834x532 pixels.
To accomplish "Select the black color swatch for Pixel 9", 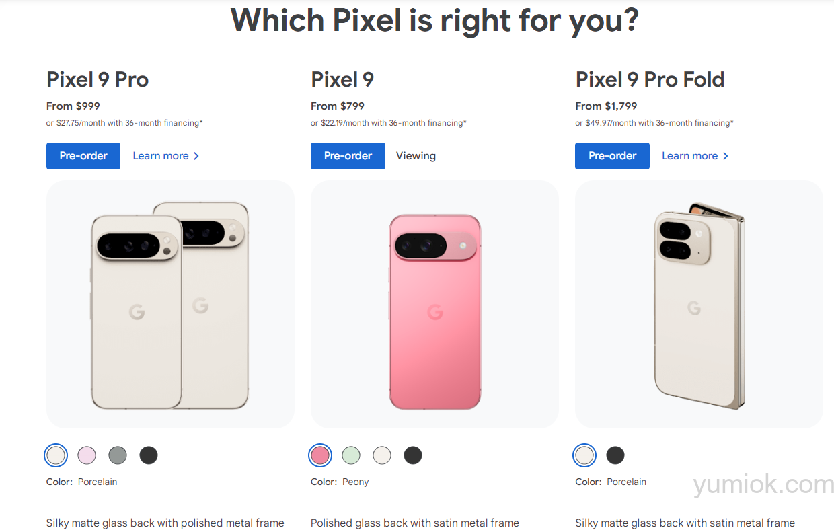I will point(413,455).
